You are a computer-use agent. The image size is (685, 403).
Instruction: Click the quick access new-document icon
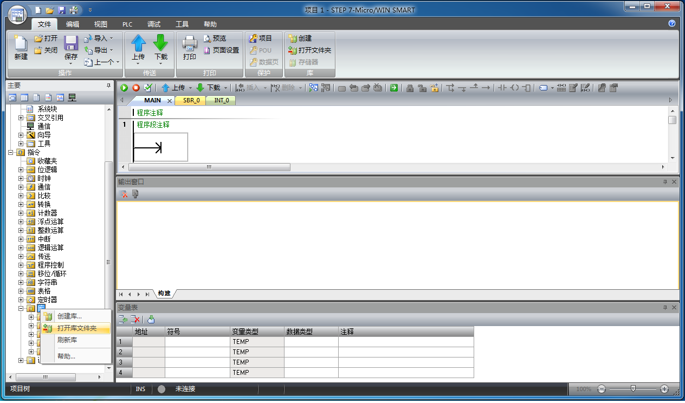click(x=38, y=10)
